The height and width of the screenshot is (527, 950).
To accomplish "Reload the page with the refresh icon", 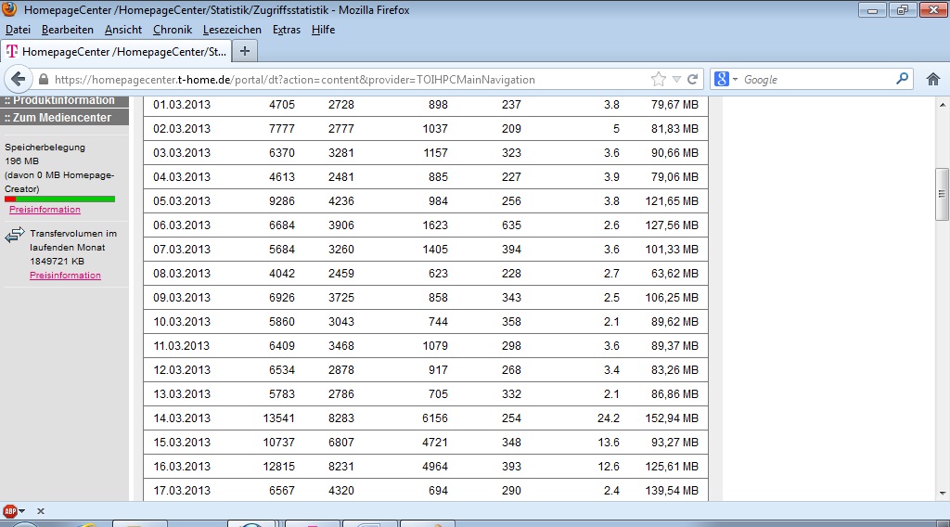I will point(692,80).
